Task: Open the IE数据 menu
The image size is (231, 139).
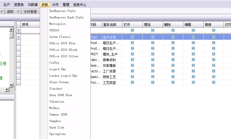Action: coord(32,5)
